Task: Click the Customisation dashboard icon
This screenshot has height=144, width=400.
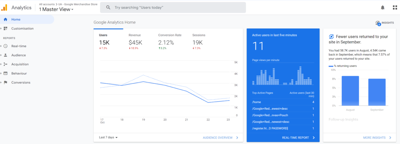Action: coord(5,28)
